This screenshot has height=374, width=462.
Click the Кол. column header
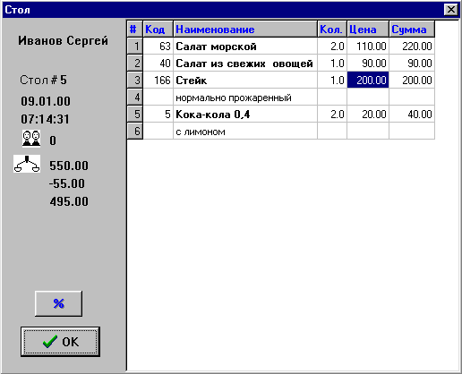[x=332, y=30]
